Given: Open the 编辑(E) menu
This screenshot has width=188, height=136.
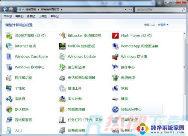Looking at the screenshot, I should tap(20, 16).
